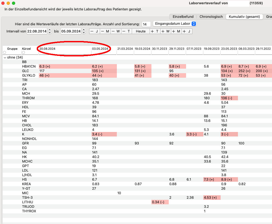Click the minus year (– J) interval button
This screenshot has width=272, height=224.
coord(94,31)
